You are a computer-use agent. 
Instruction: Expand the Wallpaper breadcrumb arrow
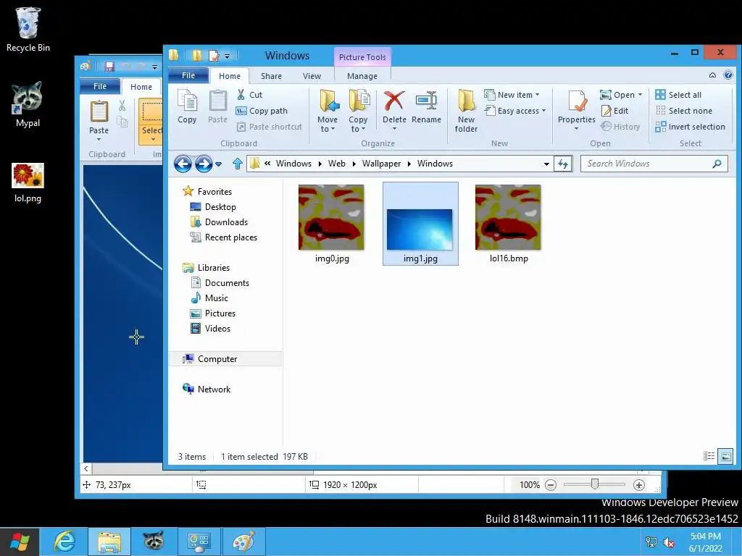409,164
